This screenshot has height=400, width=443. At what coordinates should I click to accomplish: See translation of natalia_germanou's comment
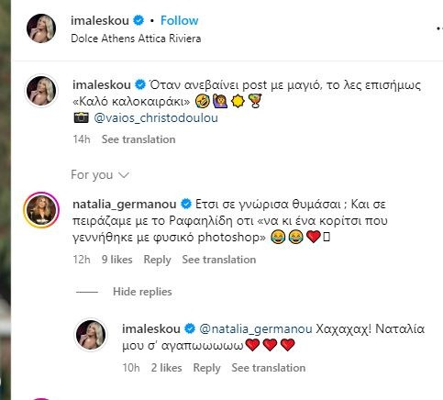219,260
